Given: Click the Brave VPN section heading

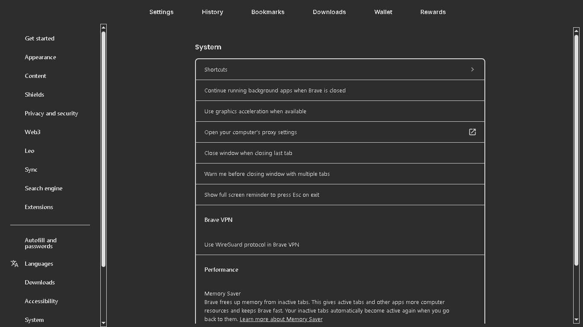Looking at the screenshot, I should [219, 220].
